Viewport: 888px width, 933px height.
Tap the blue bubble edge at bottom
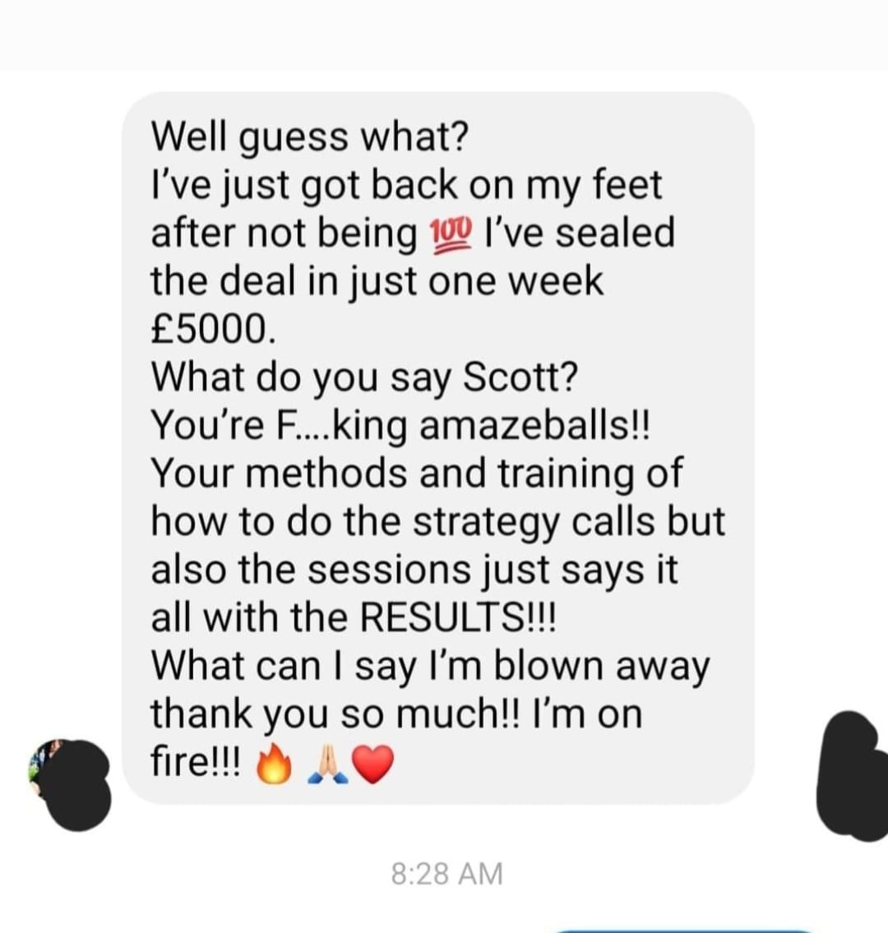(x=684, y=930)
